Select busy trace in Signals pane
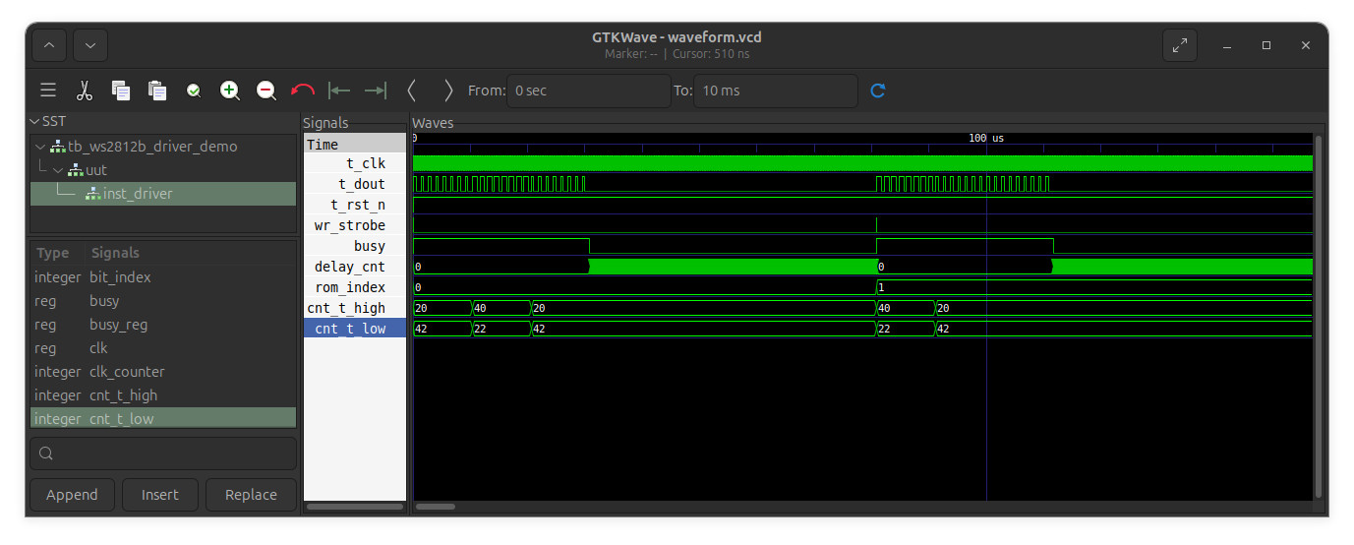The width and height of the screenshot is (1354, 545). [355, 246]
